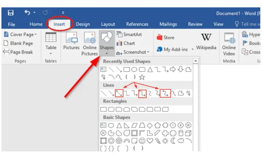Open the Undo history dropdown arrow
The height and width of the screenshot is (159, 262).
[35, 12]
